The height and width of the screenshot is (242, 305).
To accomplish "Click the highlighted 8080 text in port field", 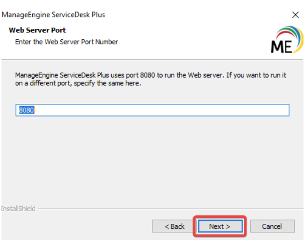I will coord(26,110).
